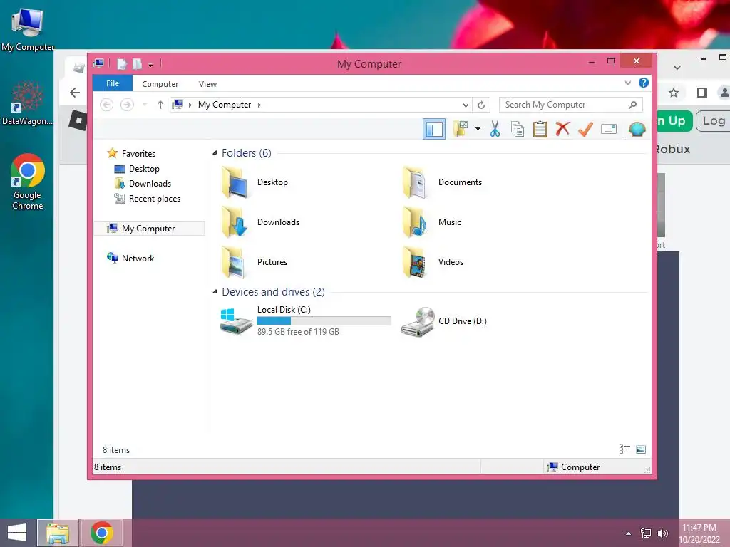
Task: Click the Refresh button by address bar
Action: (481, 105)
